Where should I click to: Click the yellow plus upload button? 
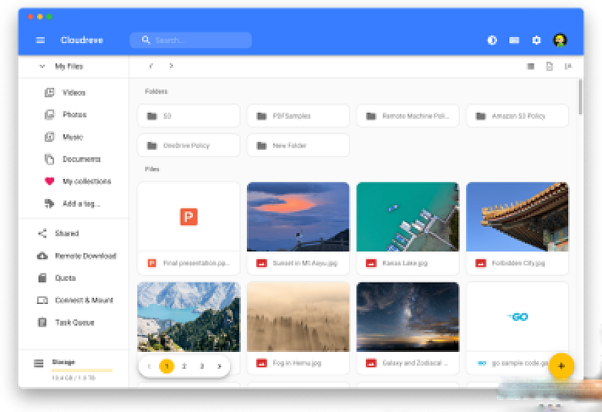pyautogui.click(x=561, y=365)
